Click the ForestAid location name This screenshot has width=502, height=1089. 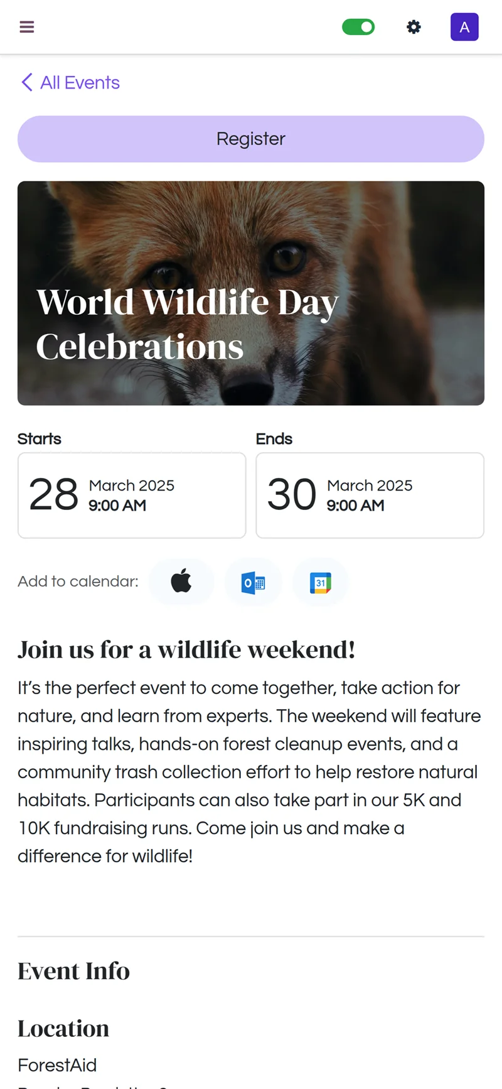[57, 1065]
